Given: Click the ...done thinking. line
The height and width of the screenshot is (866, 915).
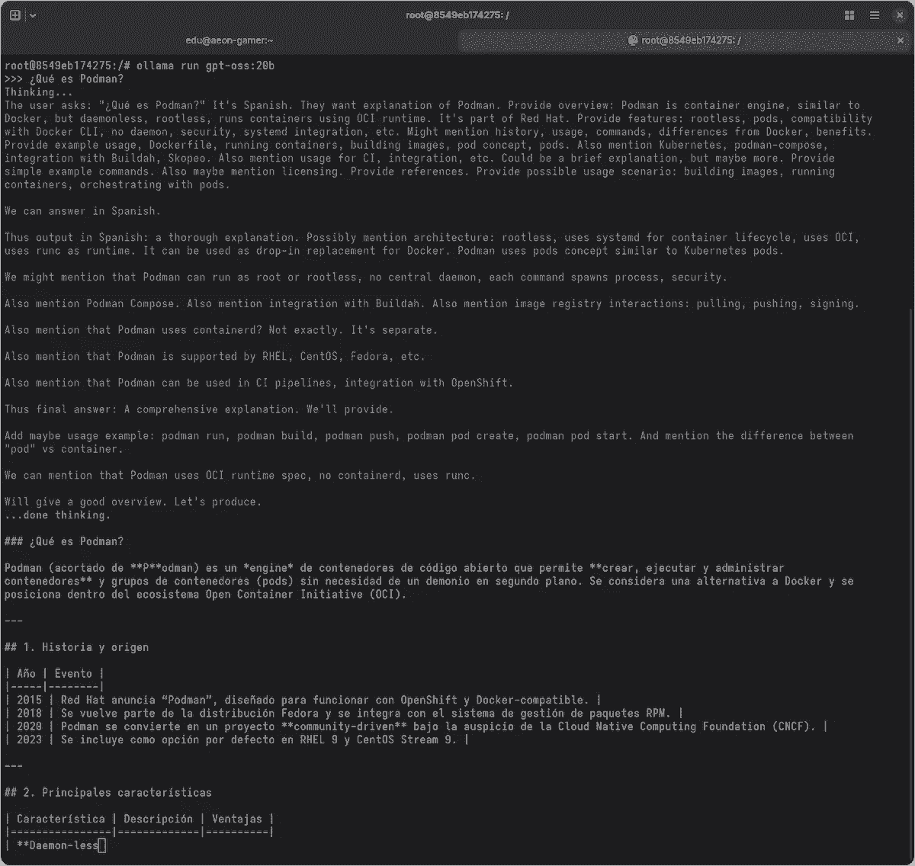Looking at the screenshot, I should (x=57, y=515).
